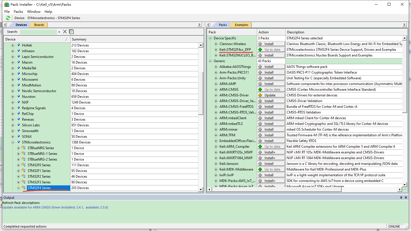Click the STMicroelectronics vendor icon

click(19, 142)
